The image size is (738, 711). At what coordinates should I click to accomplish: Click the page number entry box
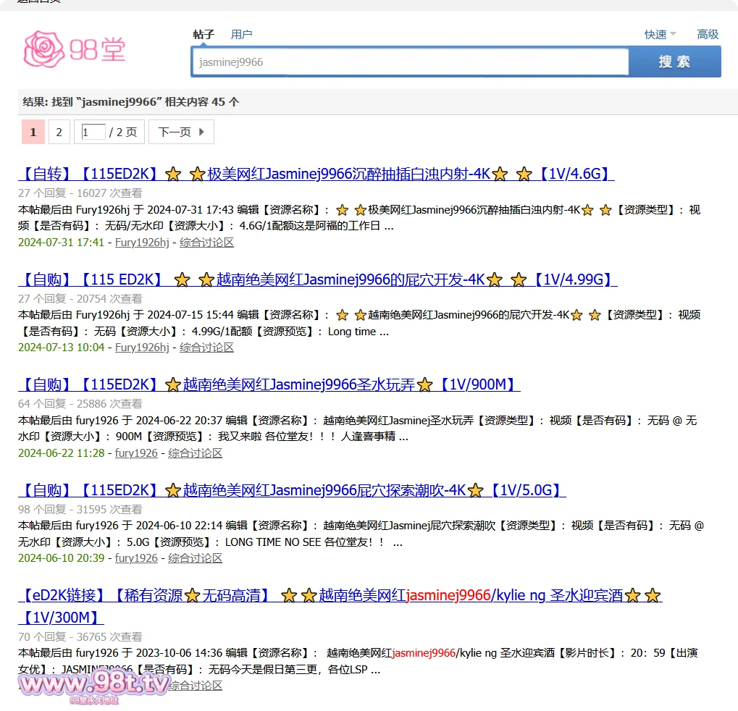tap(93, 132)
